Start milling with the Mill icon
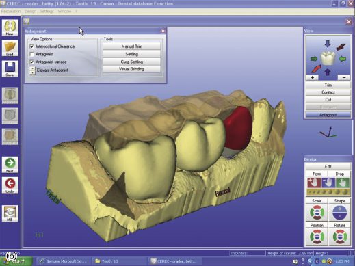 pyautogui.click(x=10, y=213)
